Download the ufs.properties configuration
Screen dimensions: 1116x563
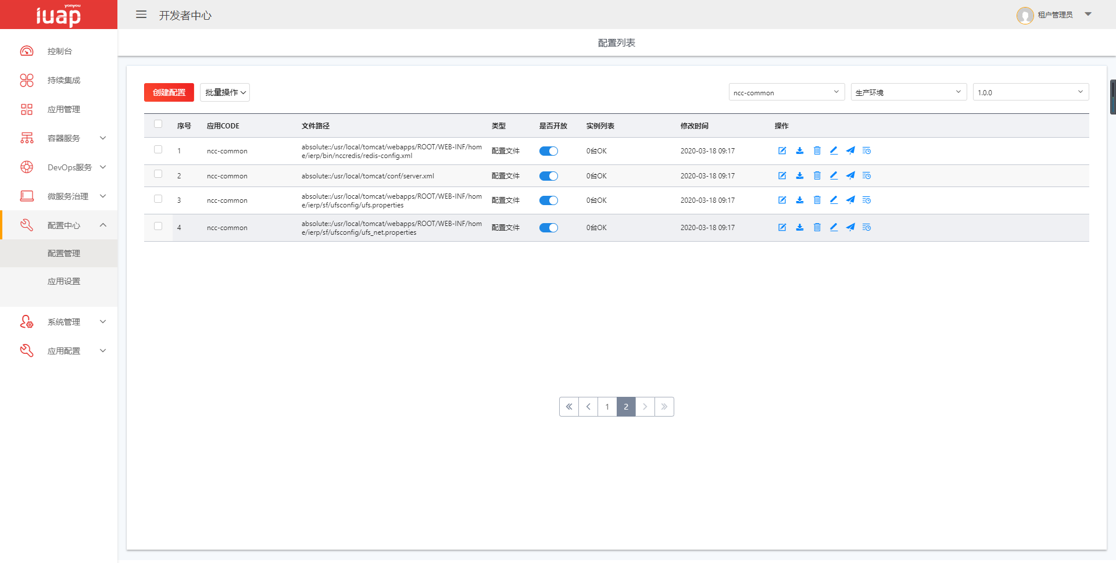tap(800, 200)
